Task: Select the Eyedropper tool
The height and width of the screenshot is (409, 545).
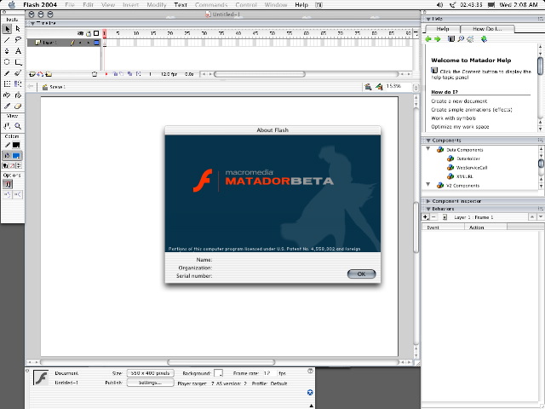Action: [7, 106]
